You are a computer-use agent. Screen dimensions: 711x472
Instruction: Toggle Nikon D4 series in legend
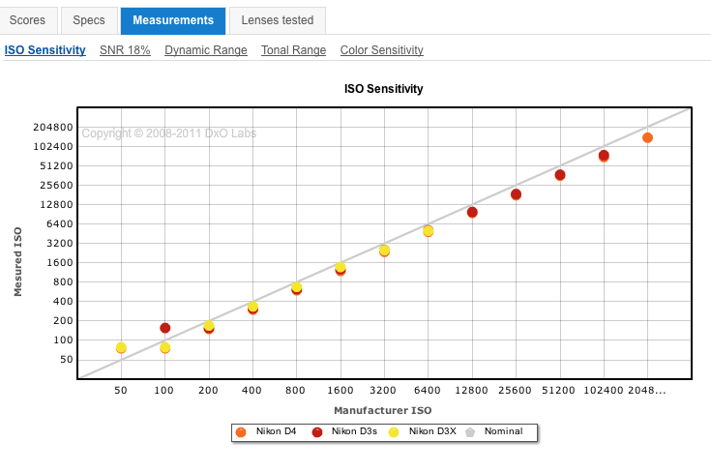pyautogui.click(x=276, y=431)
